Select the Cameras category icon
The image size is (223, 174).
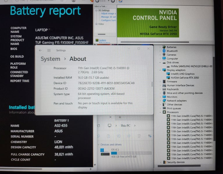click(x=164, y=55)
